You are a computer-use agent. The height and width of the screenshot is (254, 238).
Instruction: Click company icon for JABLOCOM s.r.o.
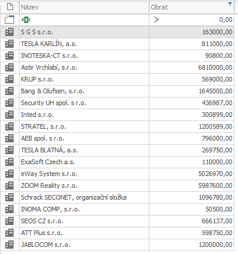click(x=9, y=245)
